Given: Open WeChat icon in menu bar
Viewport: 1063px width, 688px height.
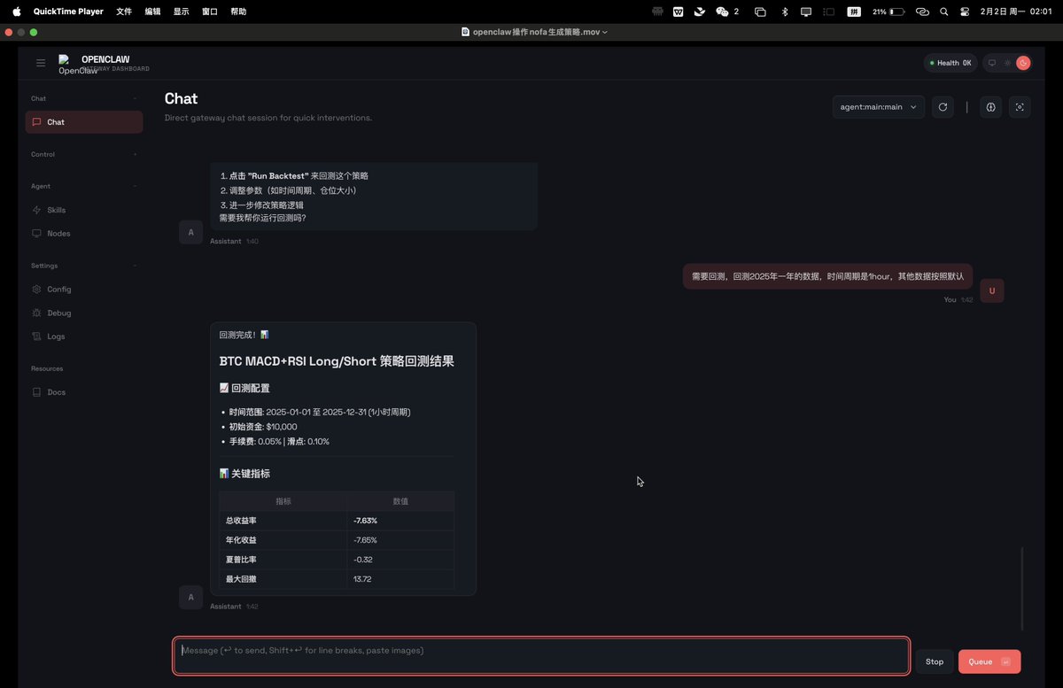Looking at the screenshot, I should (x=722, y=12).
